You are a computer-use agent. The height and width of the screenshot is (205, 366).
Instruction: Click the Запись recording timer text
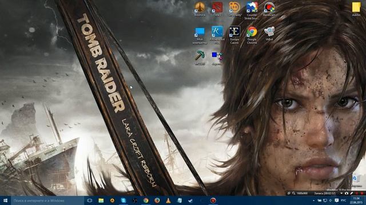coord(325,193)
